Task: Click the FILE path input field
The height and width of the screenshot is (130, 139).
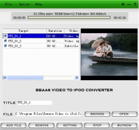Action: tap(48, 114)
